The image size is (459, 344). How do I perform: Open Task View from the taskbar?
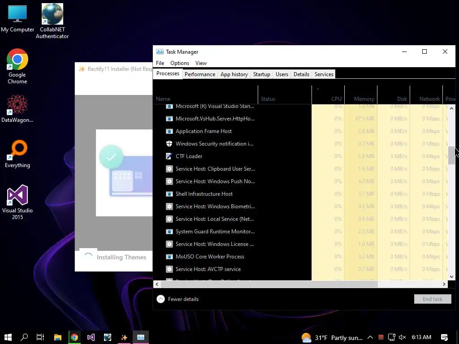coord(40,337)
